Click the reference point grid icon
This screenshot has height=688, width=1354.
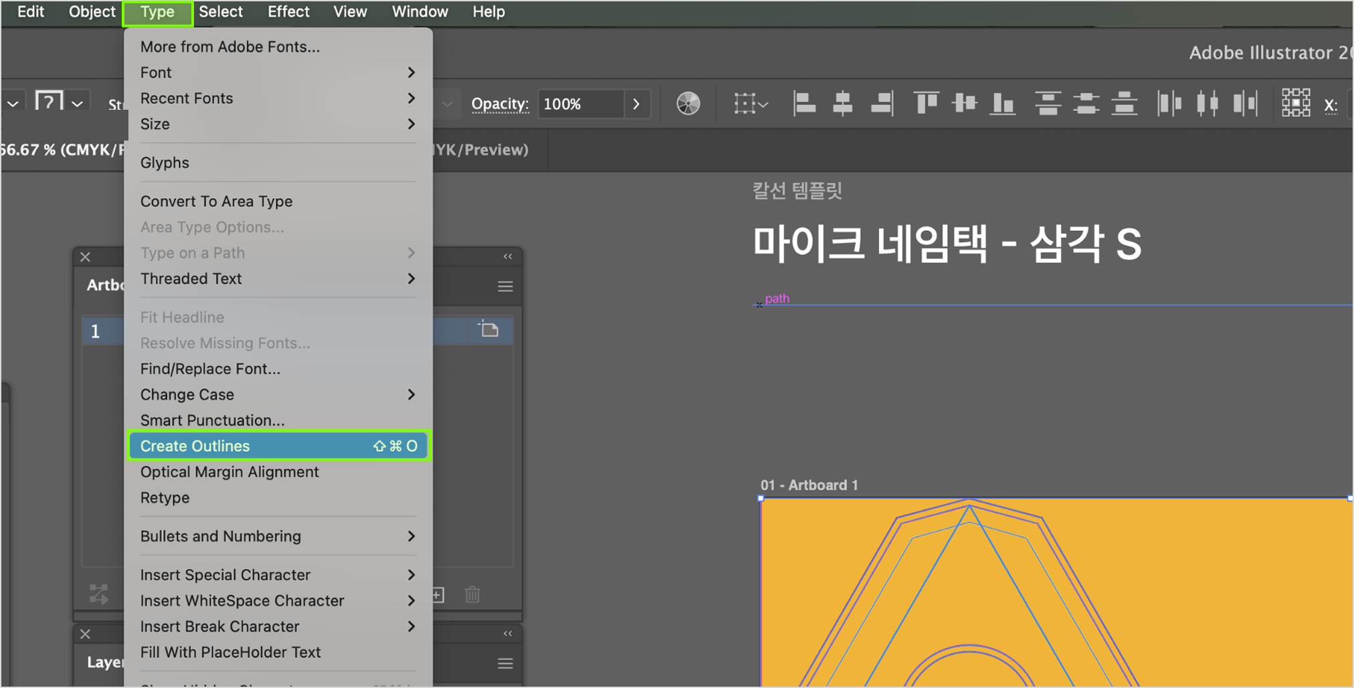pyautogui.click(x=1295, y=103)
